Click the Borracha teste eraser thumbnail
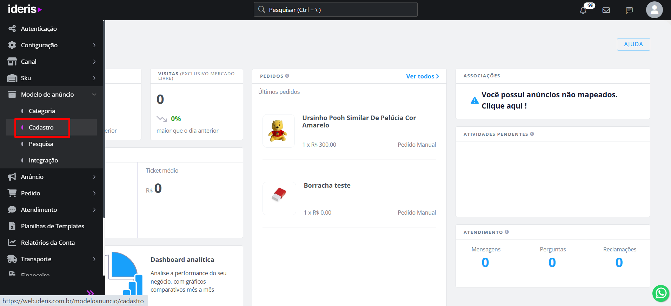This screenshot has height=306, width=671. click(279, 199)
